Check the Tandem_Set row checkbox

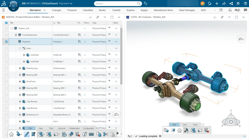point(6,29)
